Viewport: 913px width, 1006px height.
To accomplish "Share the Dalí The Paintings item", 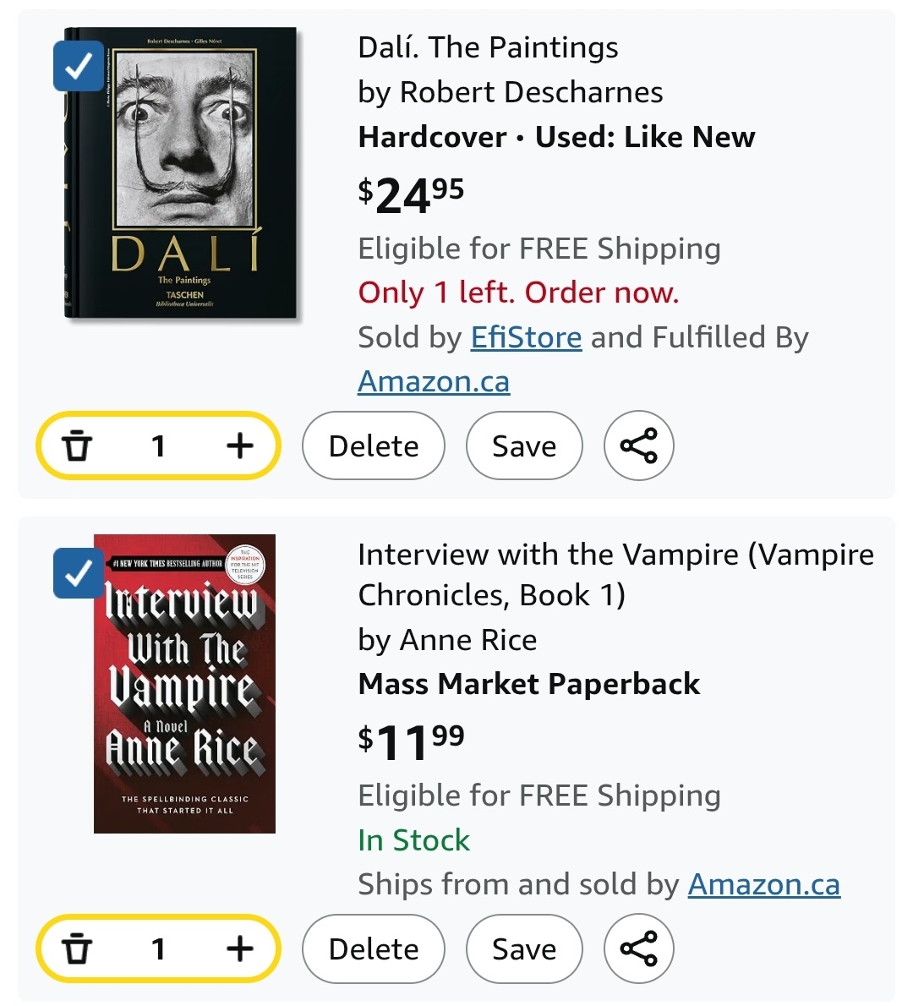I will pos(638,446).
